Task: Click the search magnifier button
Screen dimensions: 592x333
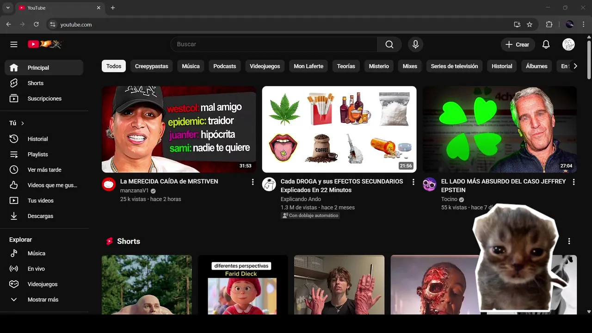Action: (x=389, y=44)
